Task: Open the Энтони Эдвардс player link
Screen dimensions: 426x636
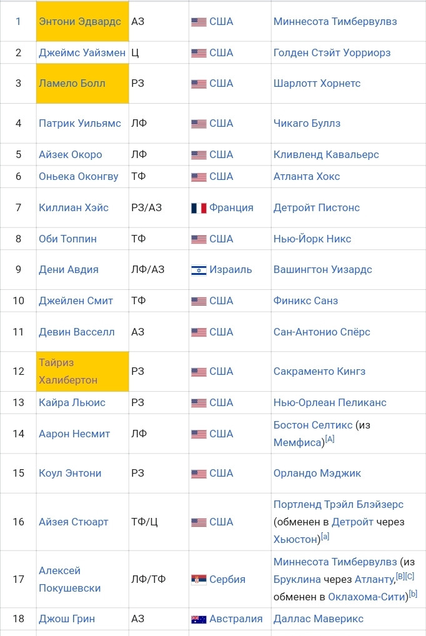Action: pyautogui.click(x=80, y=21)
